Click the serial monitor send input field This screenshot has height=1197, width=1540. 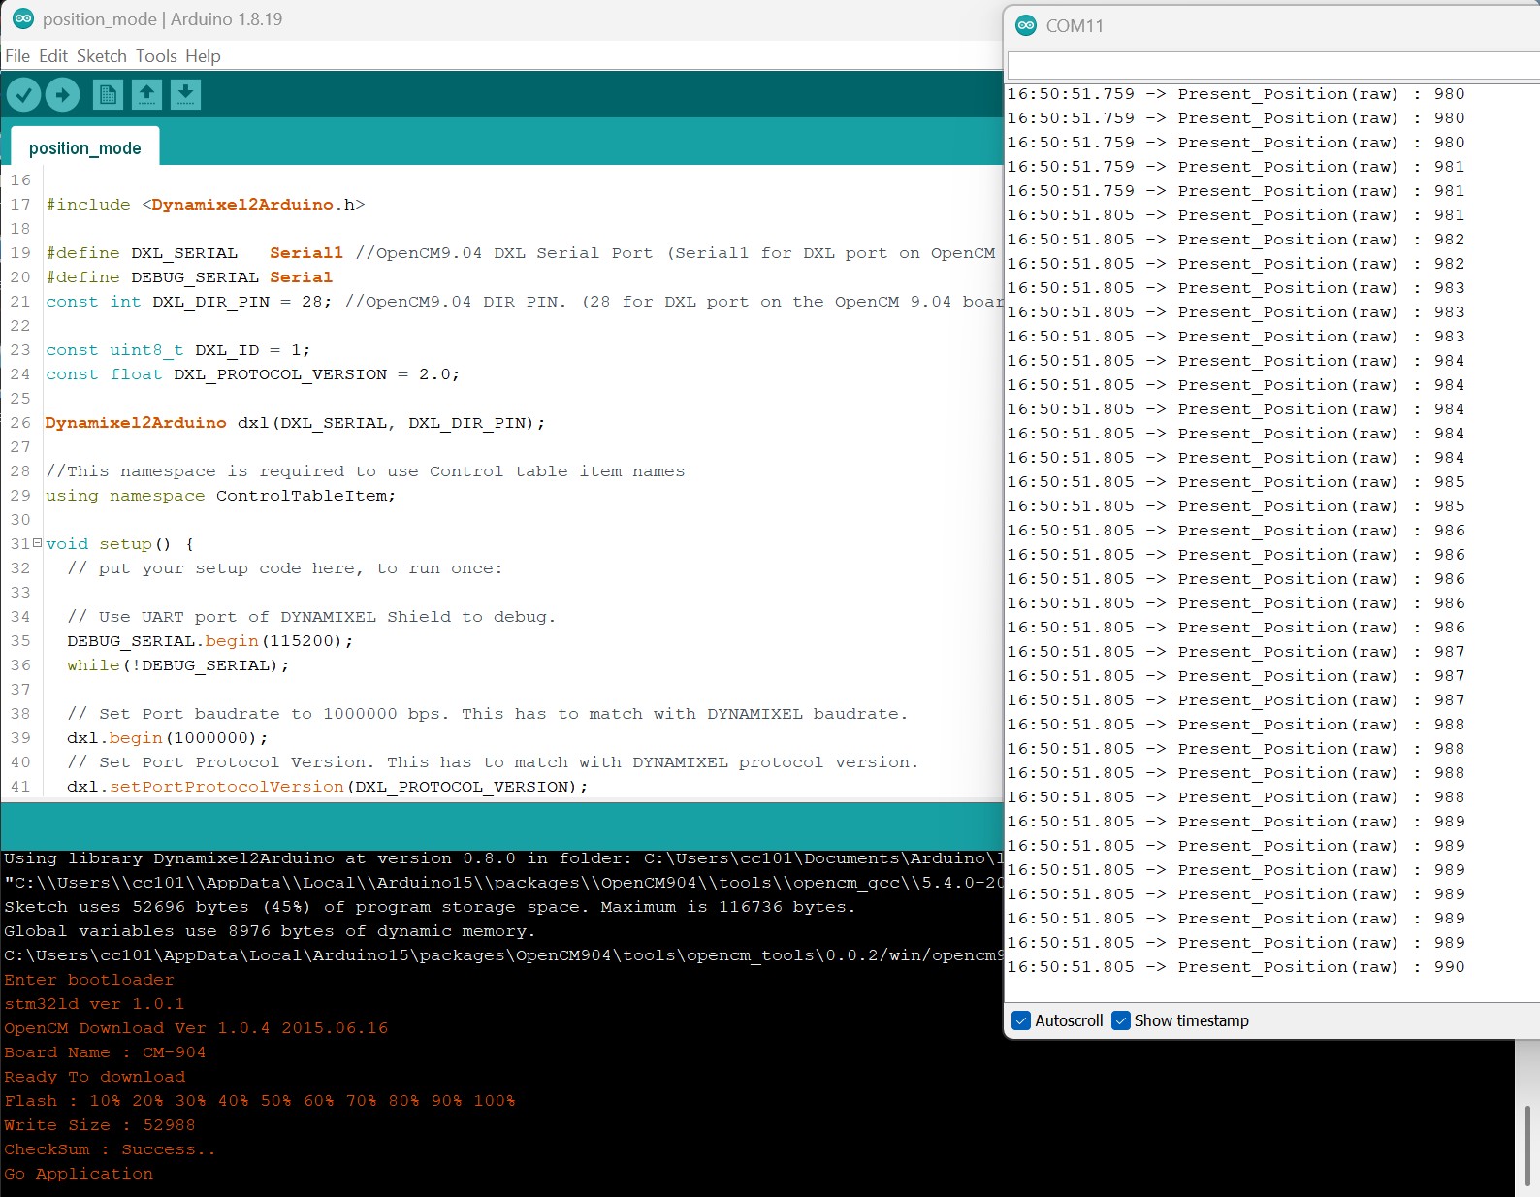(x=1273, y=65)
